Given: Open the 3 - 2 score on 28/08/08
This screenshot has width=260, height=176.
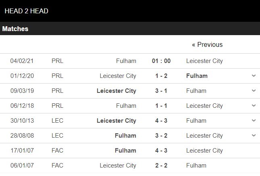Looking at the screenshot, I should tap(161, 136).
